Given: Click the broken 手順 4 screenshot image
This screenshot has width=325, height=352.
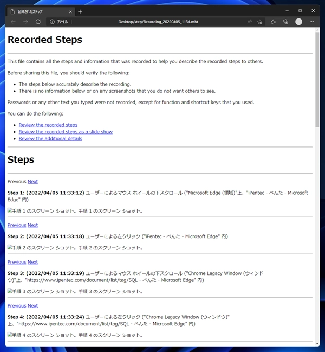Looking at the screenshot, I should point(75,335).
